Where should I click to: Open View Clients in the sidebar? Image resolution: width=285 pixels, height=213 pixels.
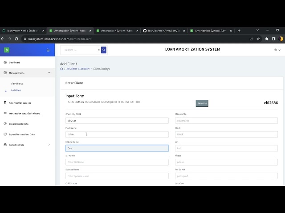[17, 84]
